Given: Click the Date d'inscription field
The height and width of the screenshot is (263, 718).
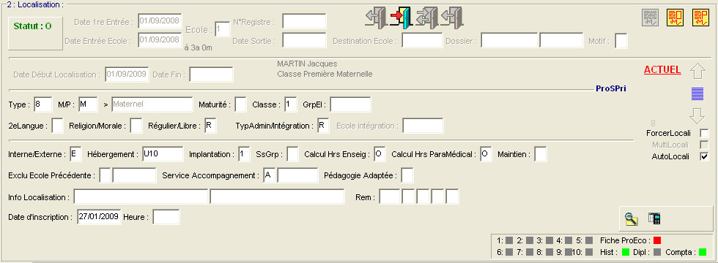Looking at the screenshot, I should coord(99,217).
